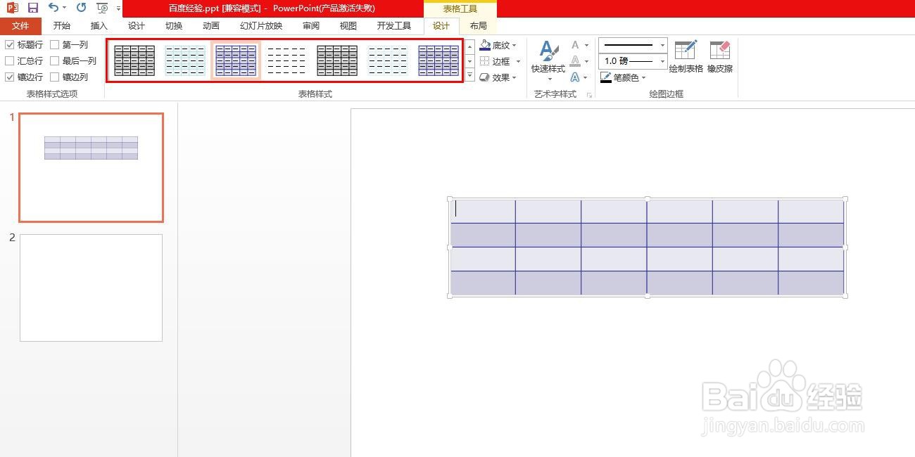Switch to the 开始 (Home) tab
Screen dimensions: 915x457
coord(62,26)
